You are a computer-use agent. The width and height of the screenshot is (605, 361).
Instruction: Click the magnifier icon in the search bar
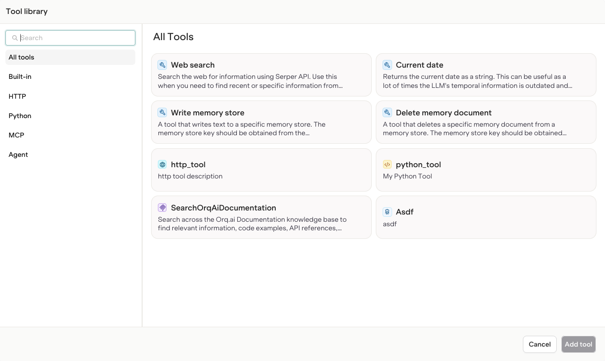tap(15, 38)
